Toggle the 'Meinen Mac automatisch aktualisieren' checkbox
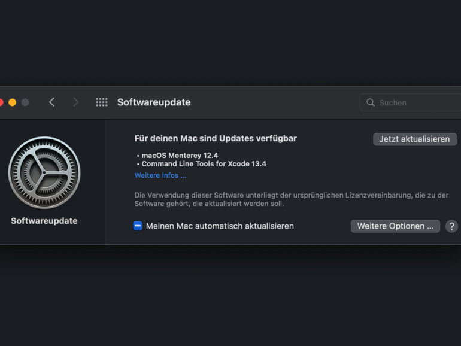Image resolution: width=461 pixels, height=346 pixels. pos(138,226)
